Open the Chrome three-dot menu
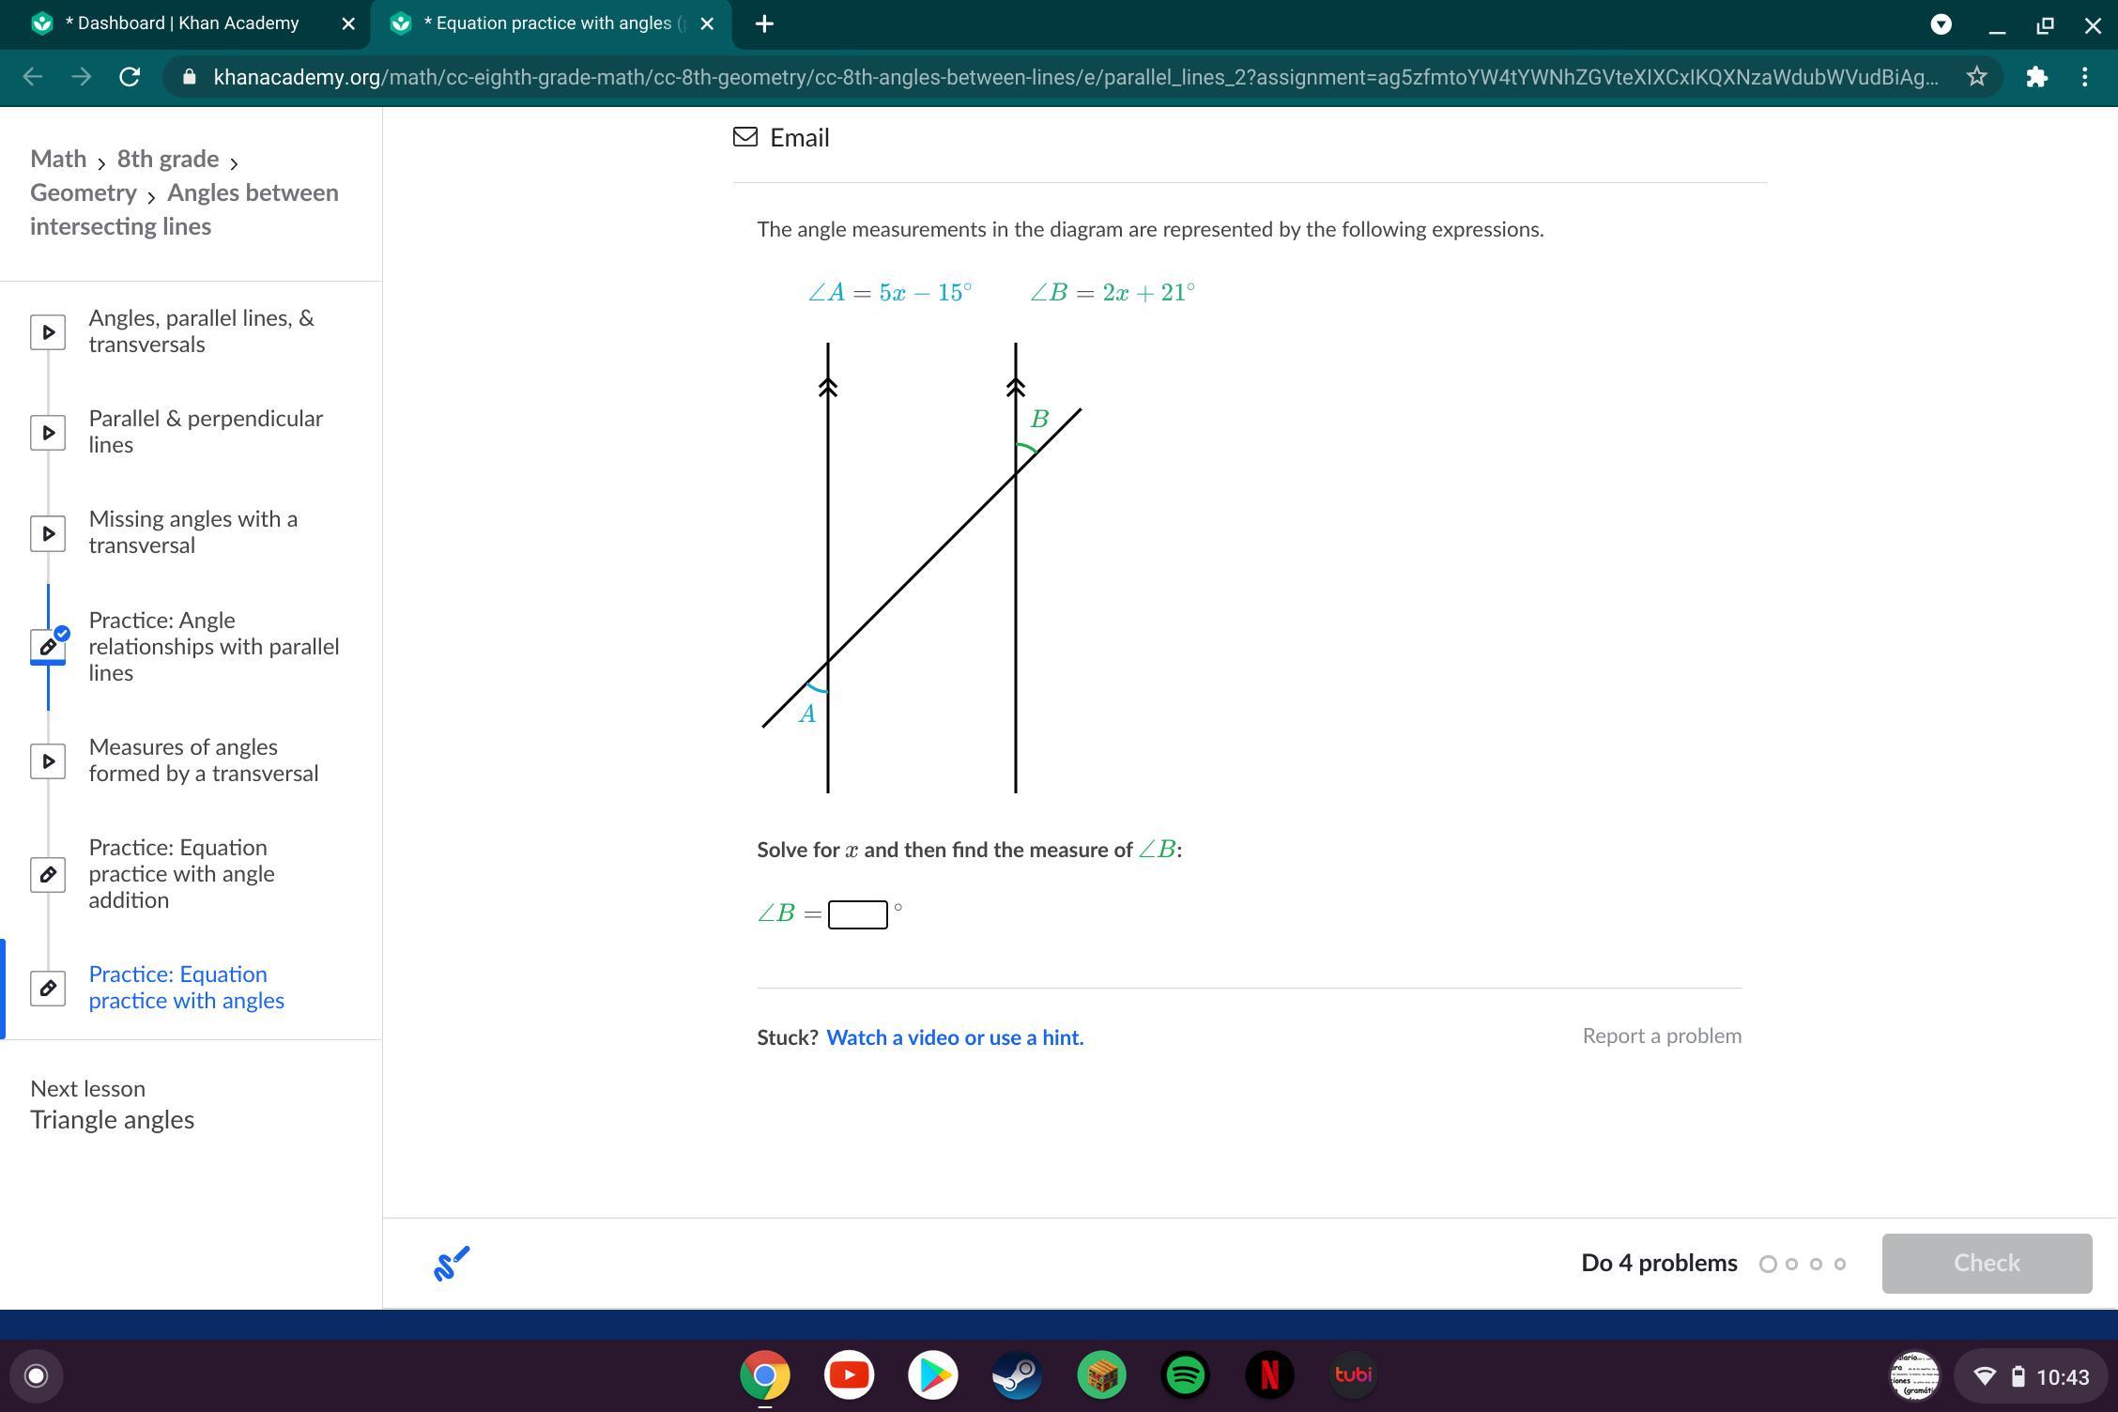The width and height of the screenshot is (2118, 1412). coord(2084,77)
